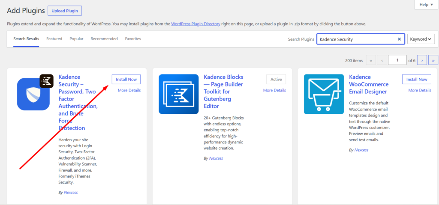Click Nexcess author link under Kadence Security
The image size is (439, 205).
point(71,193)
